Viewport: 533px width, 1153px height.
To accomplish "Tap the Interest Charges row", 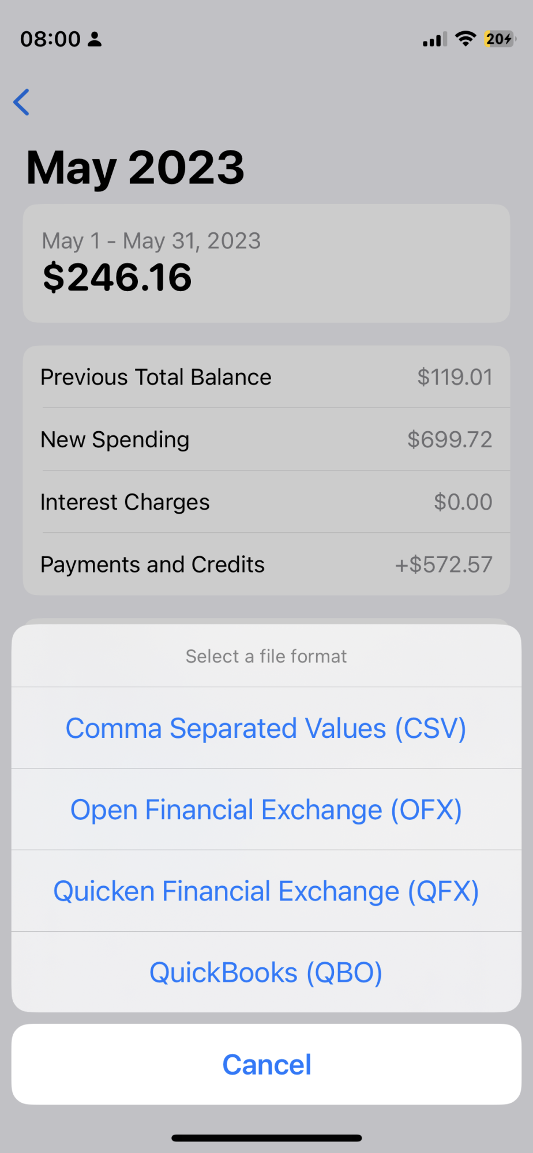I will tap(266, 502).
